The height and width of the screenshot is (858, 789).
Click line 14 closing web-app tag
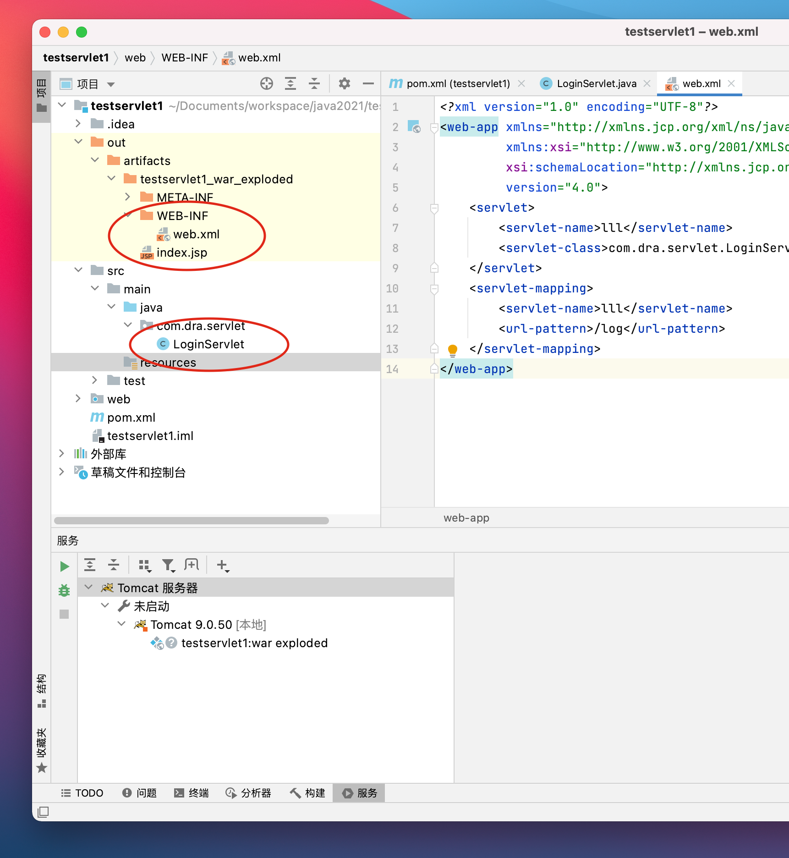(x=476, y=369)
